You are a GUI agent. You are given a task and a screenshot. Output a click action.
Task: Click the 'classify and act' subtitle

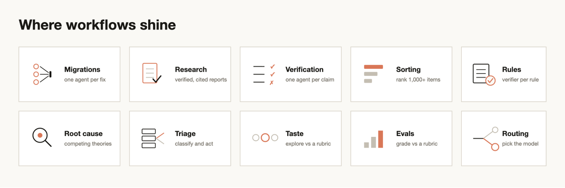(194, 144)
